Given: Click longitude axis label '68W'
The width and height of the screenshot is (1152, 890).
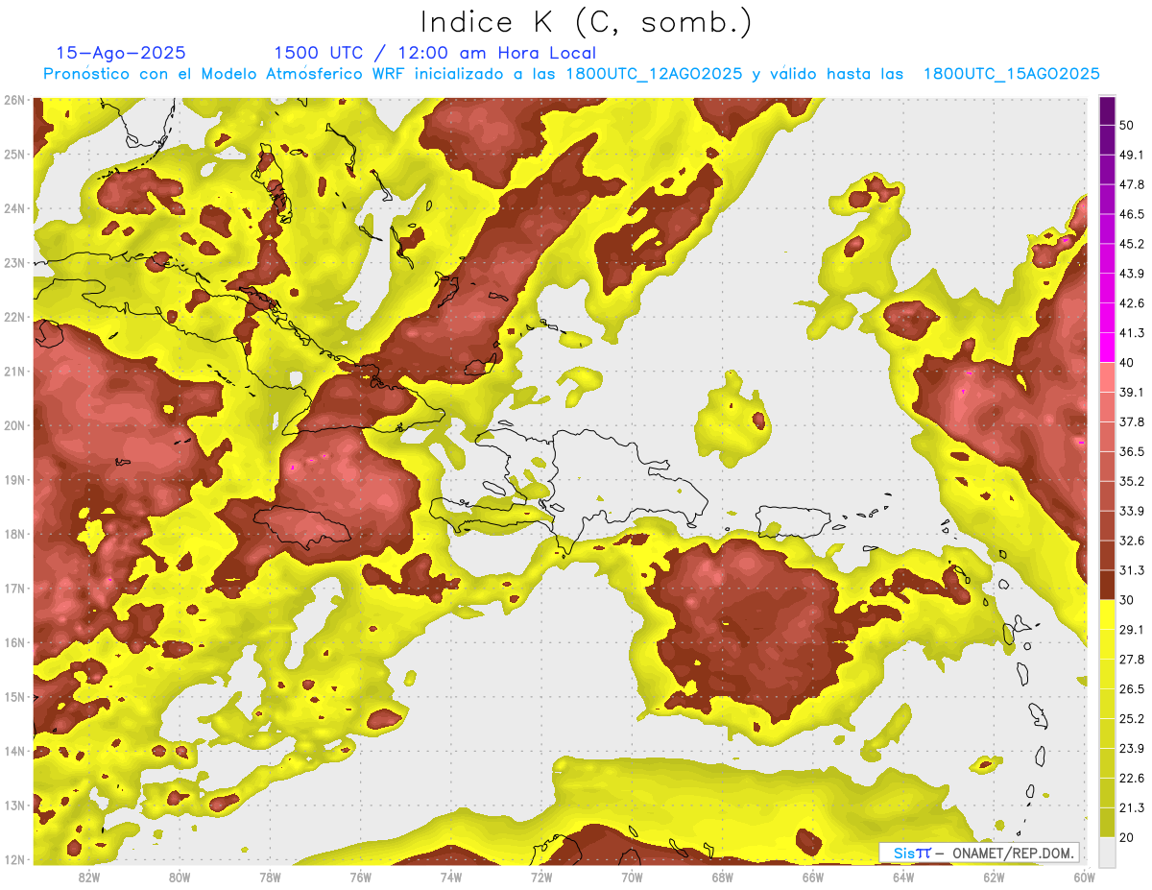Looking at the screenshot, I should 722,877.
